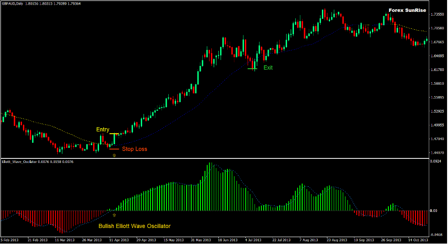
Task: Click the 1.47040 price axis value
Action: [437, 139]
